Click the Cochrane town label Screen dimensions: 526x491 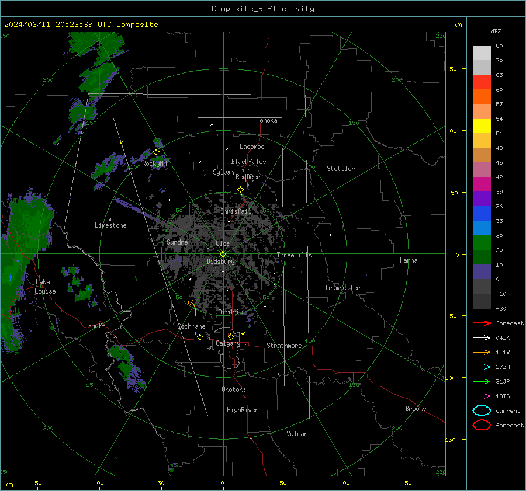pyautogui.click(x=191, y=326)
